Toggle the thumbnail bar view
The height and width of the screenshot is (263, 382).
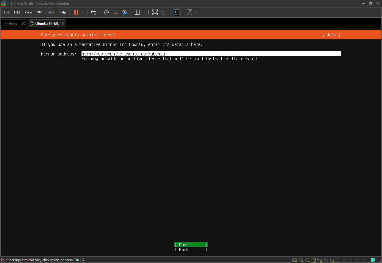(x=146, y=12)
